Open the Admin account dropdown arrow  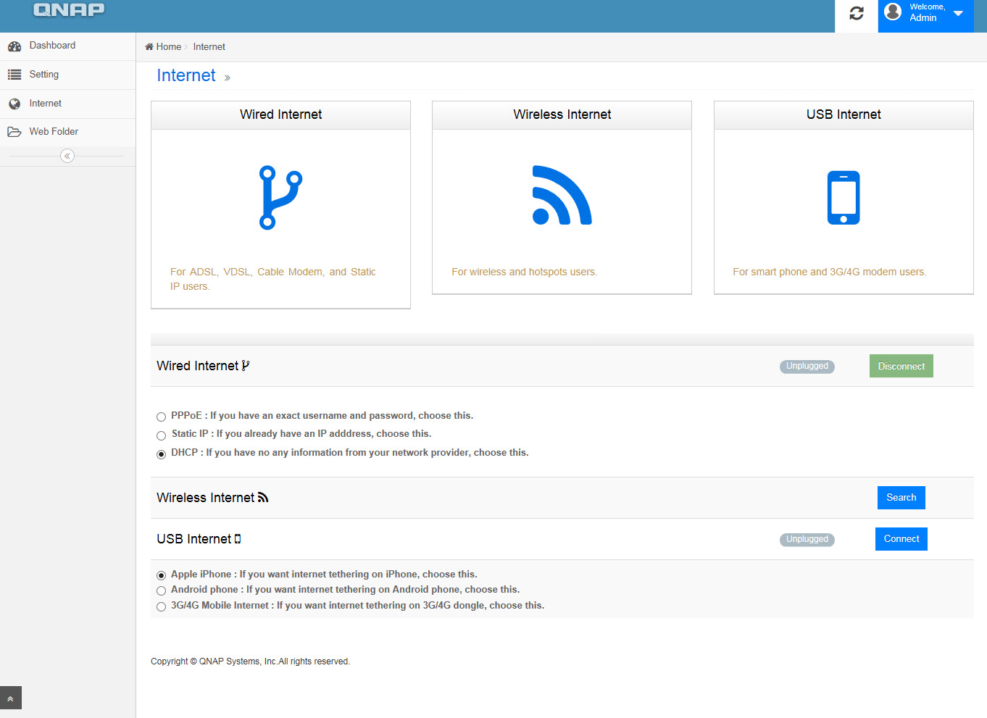958,13
